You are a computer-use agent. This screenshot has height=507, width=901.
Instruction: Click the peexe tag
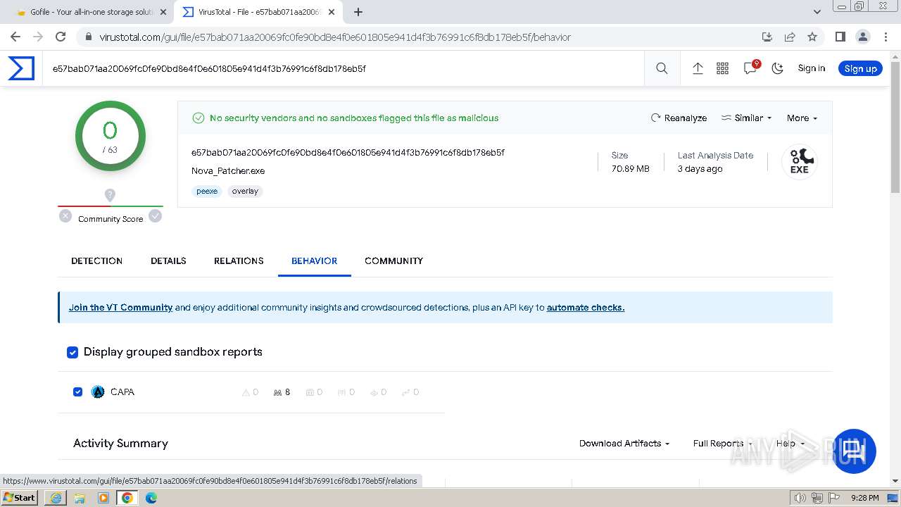pyautogui.click(x=207, y=191)
